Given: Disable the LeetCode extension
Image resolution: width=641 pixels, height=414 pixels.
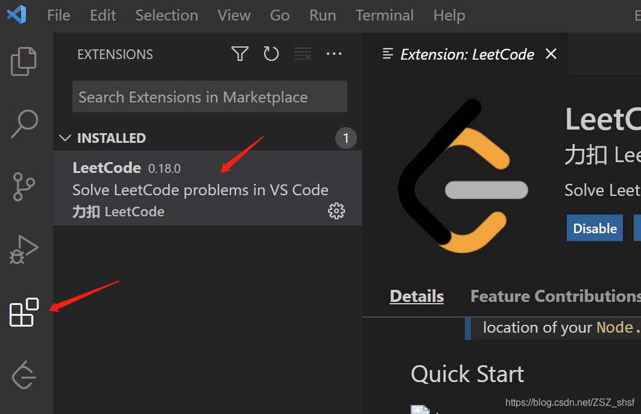Looking at the screenshot, I should point(595,228).
